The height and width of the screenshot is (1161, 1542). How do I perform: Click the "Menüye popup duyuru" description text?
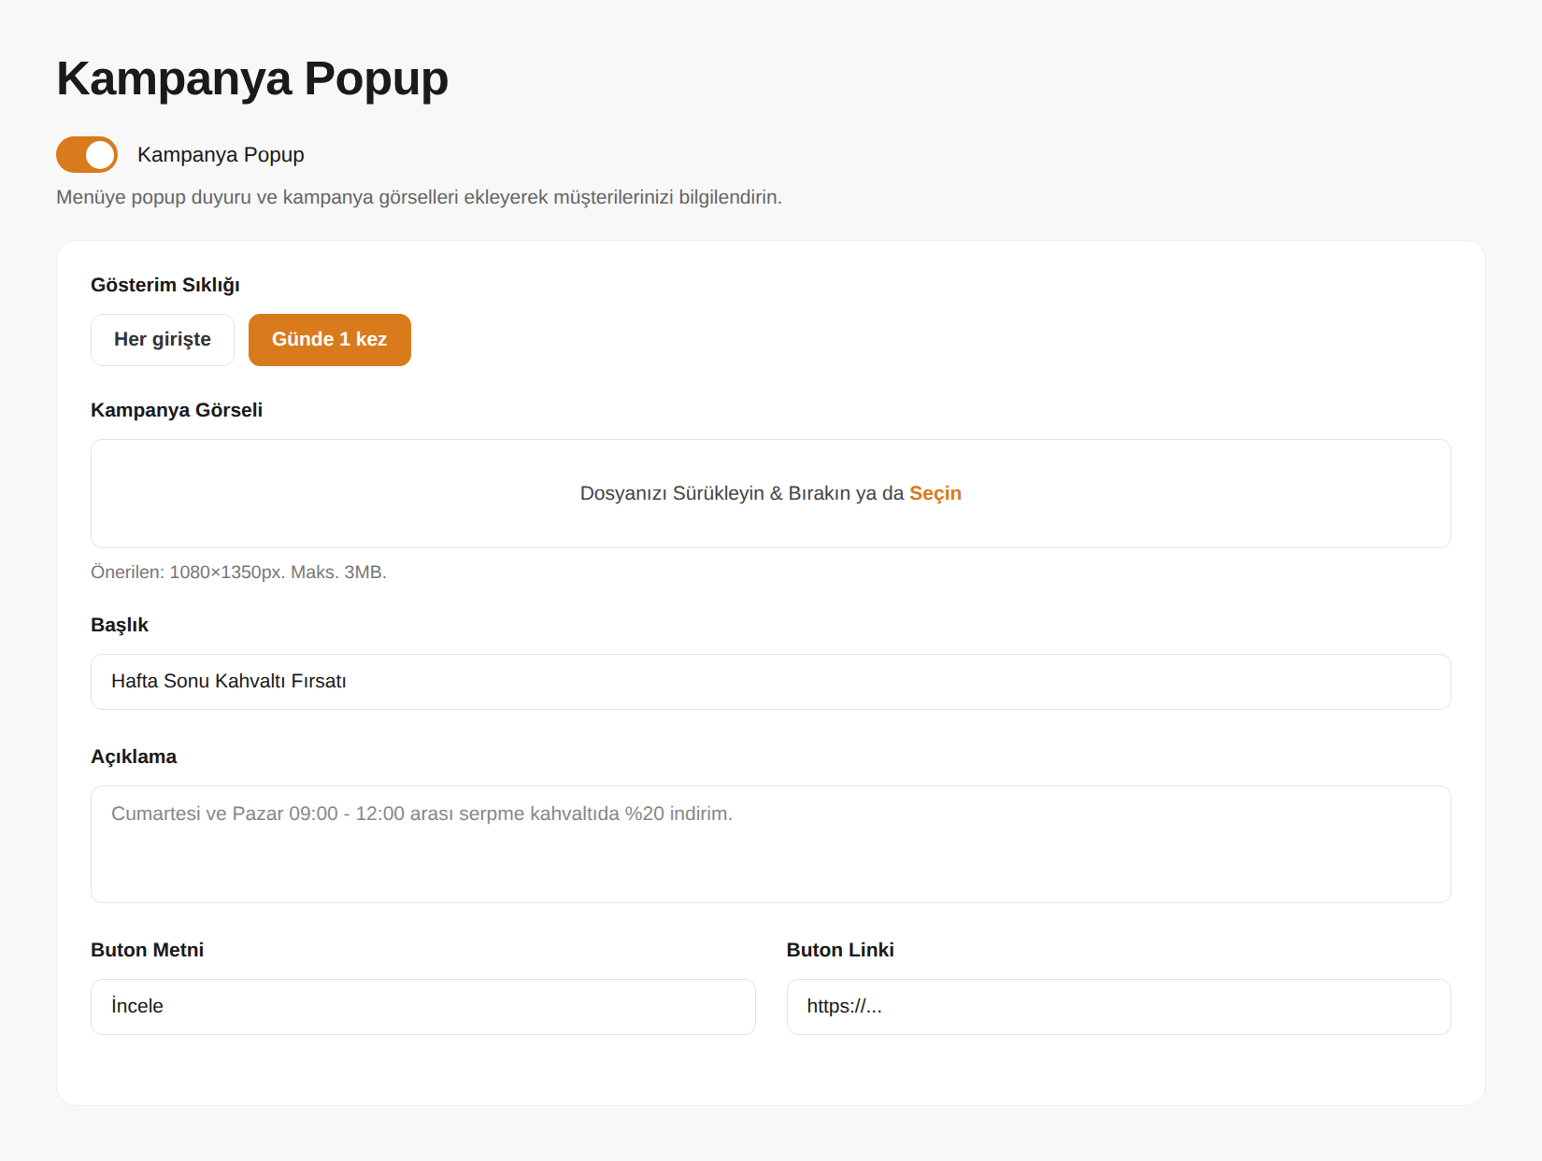coord(419,198)
